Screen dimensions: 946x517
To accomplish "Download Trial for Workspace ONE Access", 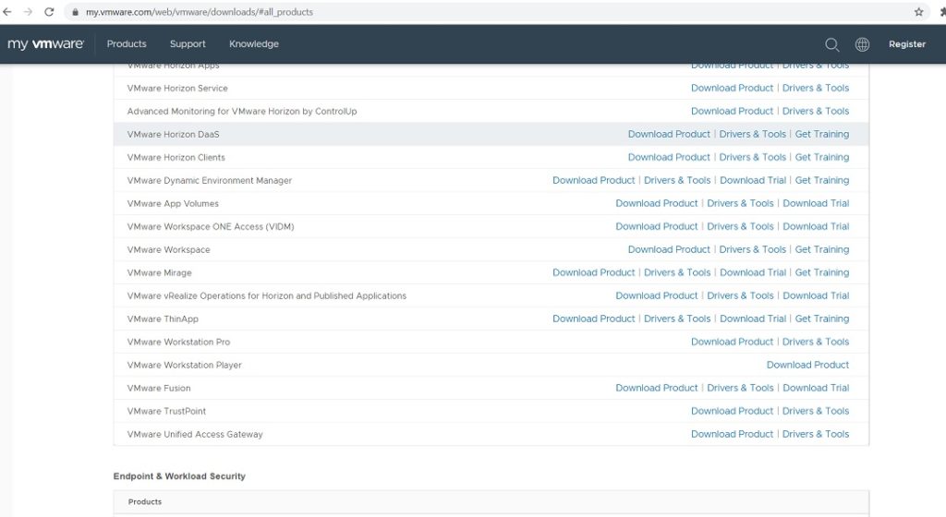I will [x=816, y=226].
